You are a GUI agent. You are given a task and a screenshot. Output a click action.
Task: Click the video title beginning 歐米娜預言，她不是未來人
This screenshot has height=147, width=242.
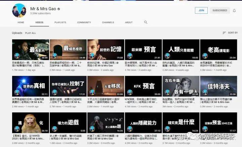141,64
